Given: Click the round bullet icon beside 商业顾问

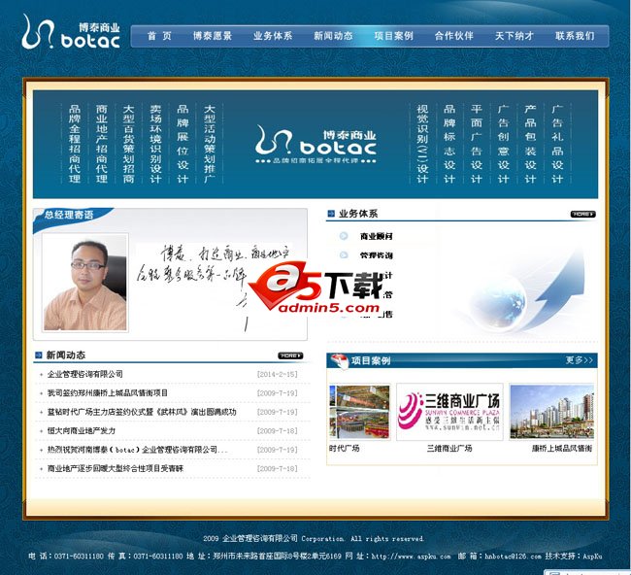Looking at the screenshot, I should [344, 236].
